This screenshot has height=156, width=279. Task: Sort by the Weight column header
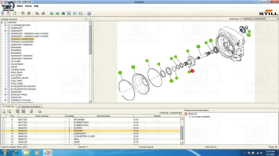pyautogui.click(x=157, y=116)
